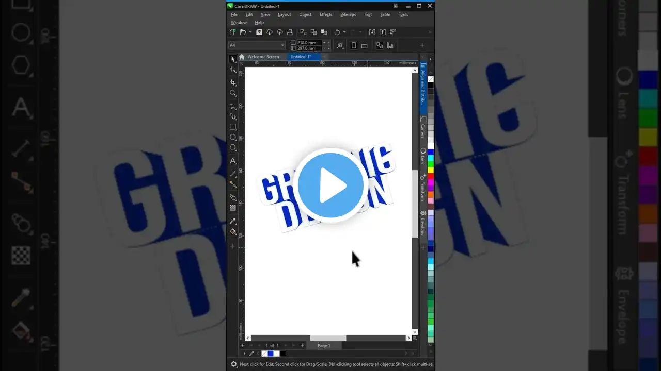This screenshot has width=661, height=371.
Task: Select the Ellipse tool
Action: point(233,138)
